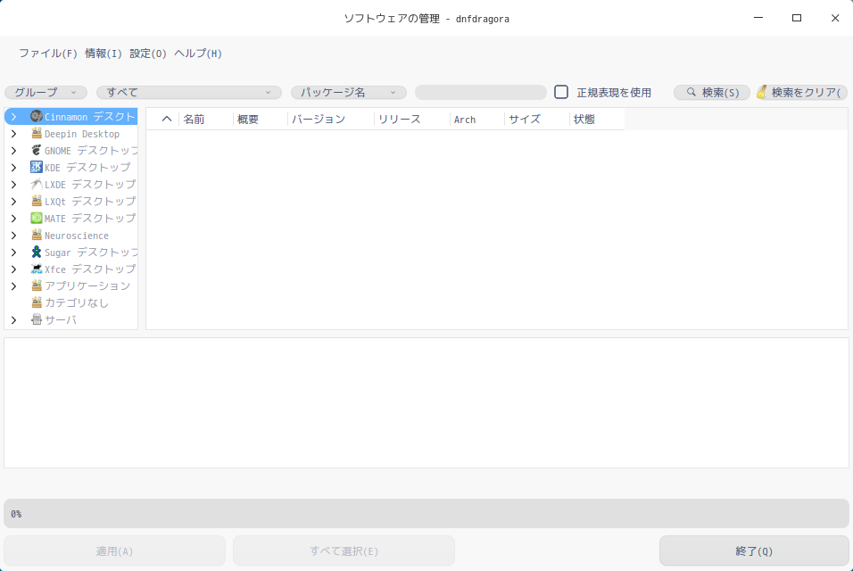The height and width of the screenshot is (571, 853).
Task: Click the カテゴリなし group icon
Action: tap(37, 302)
